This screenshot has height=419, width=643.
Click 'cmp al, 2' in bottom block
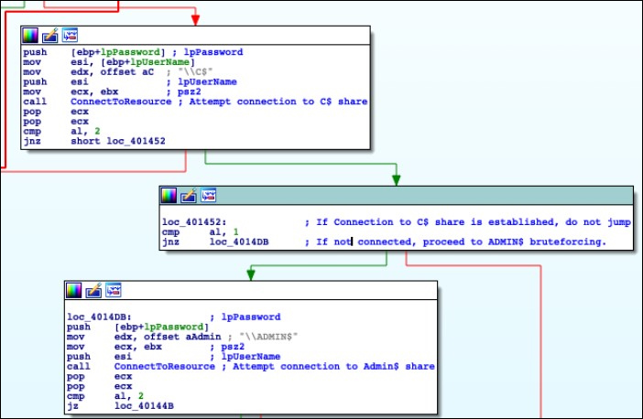tap(105, 396)
